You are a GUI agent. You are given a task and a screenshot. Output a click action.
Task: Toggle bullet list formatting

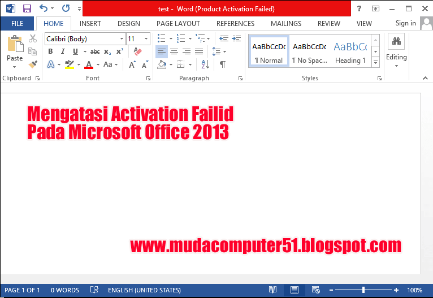tap(161, 38)
